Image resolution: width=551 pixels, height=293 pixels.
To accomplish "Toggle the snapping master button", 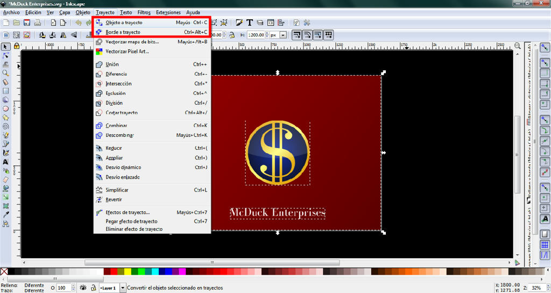I will [x=545, y=47].
